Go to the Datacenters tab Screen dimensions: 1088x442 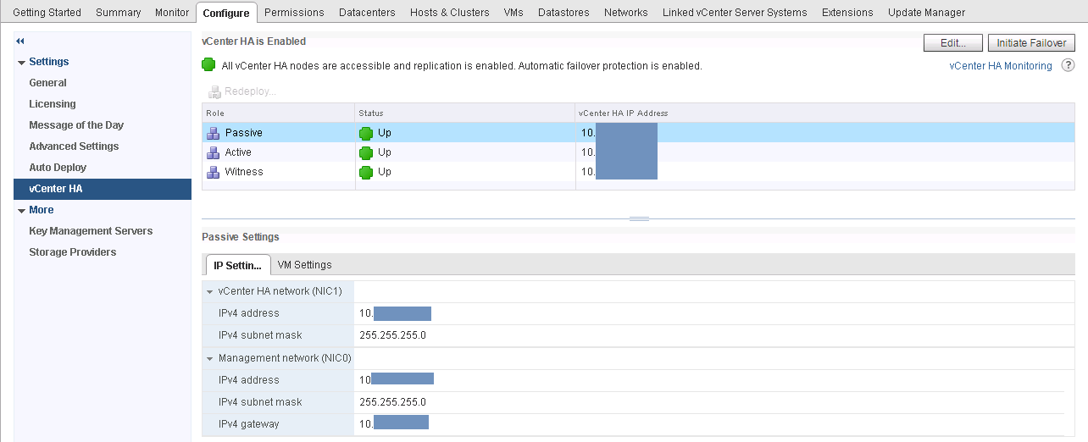(367, 12)
